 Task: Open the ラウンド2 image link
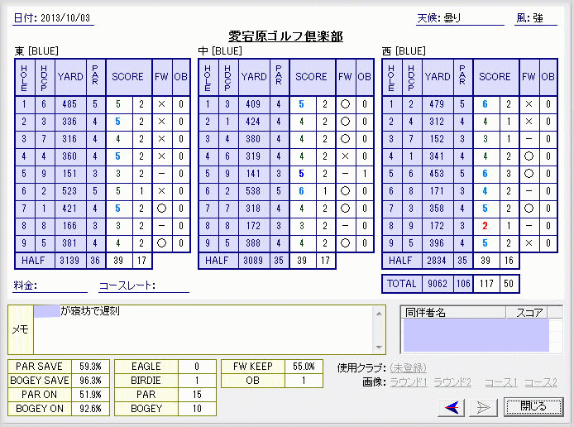tap(452, 382)
